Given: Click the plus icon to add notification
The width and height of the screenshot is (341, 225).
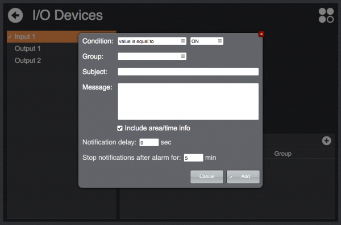Looking at the screenshot, I should tap(326, 141).
